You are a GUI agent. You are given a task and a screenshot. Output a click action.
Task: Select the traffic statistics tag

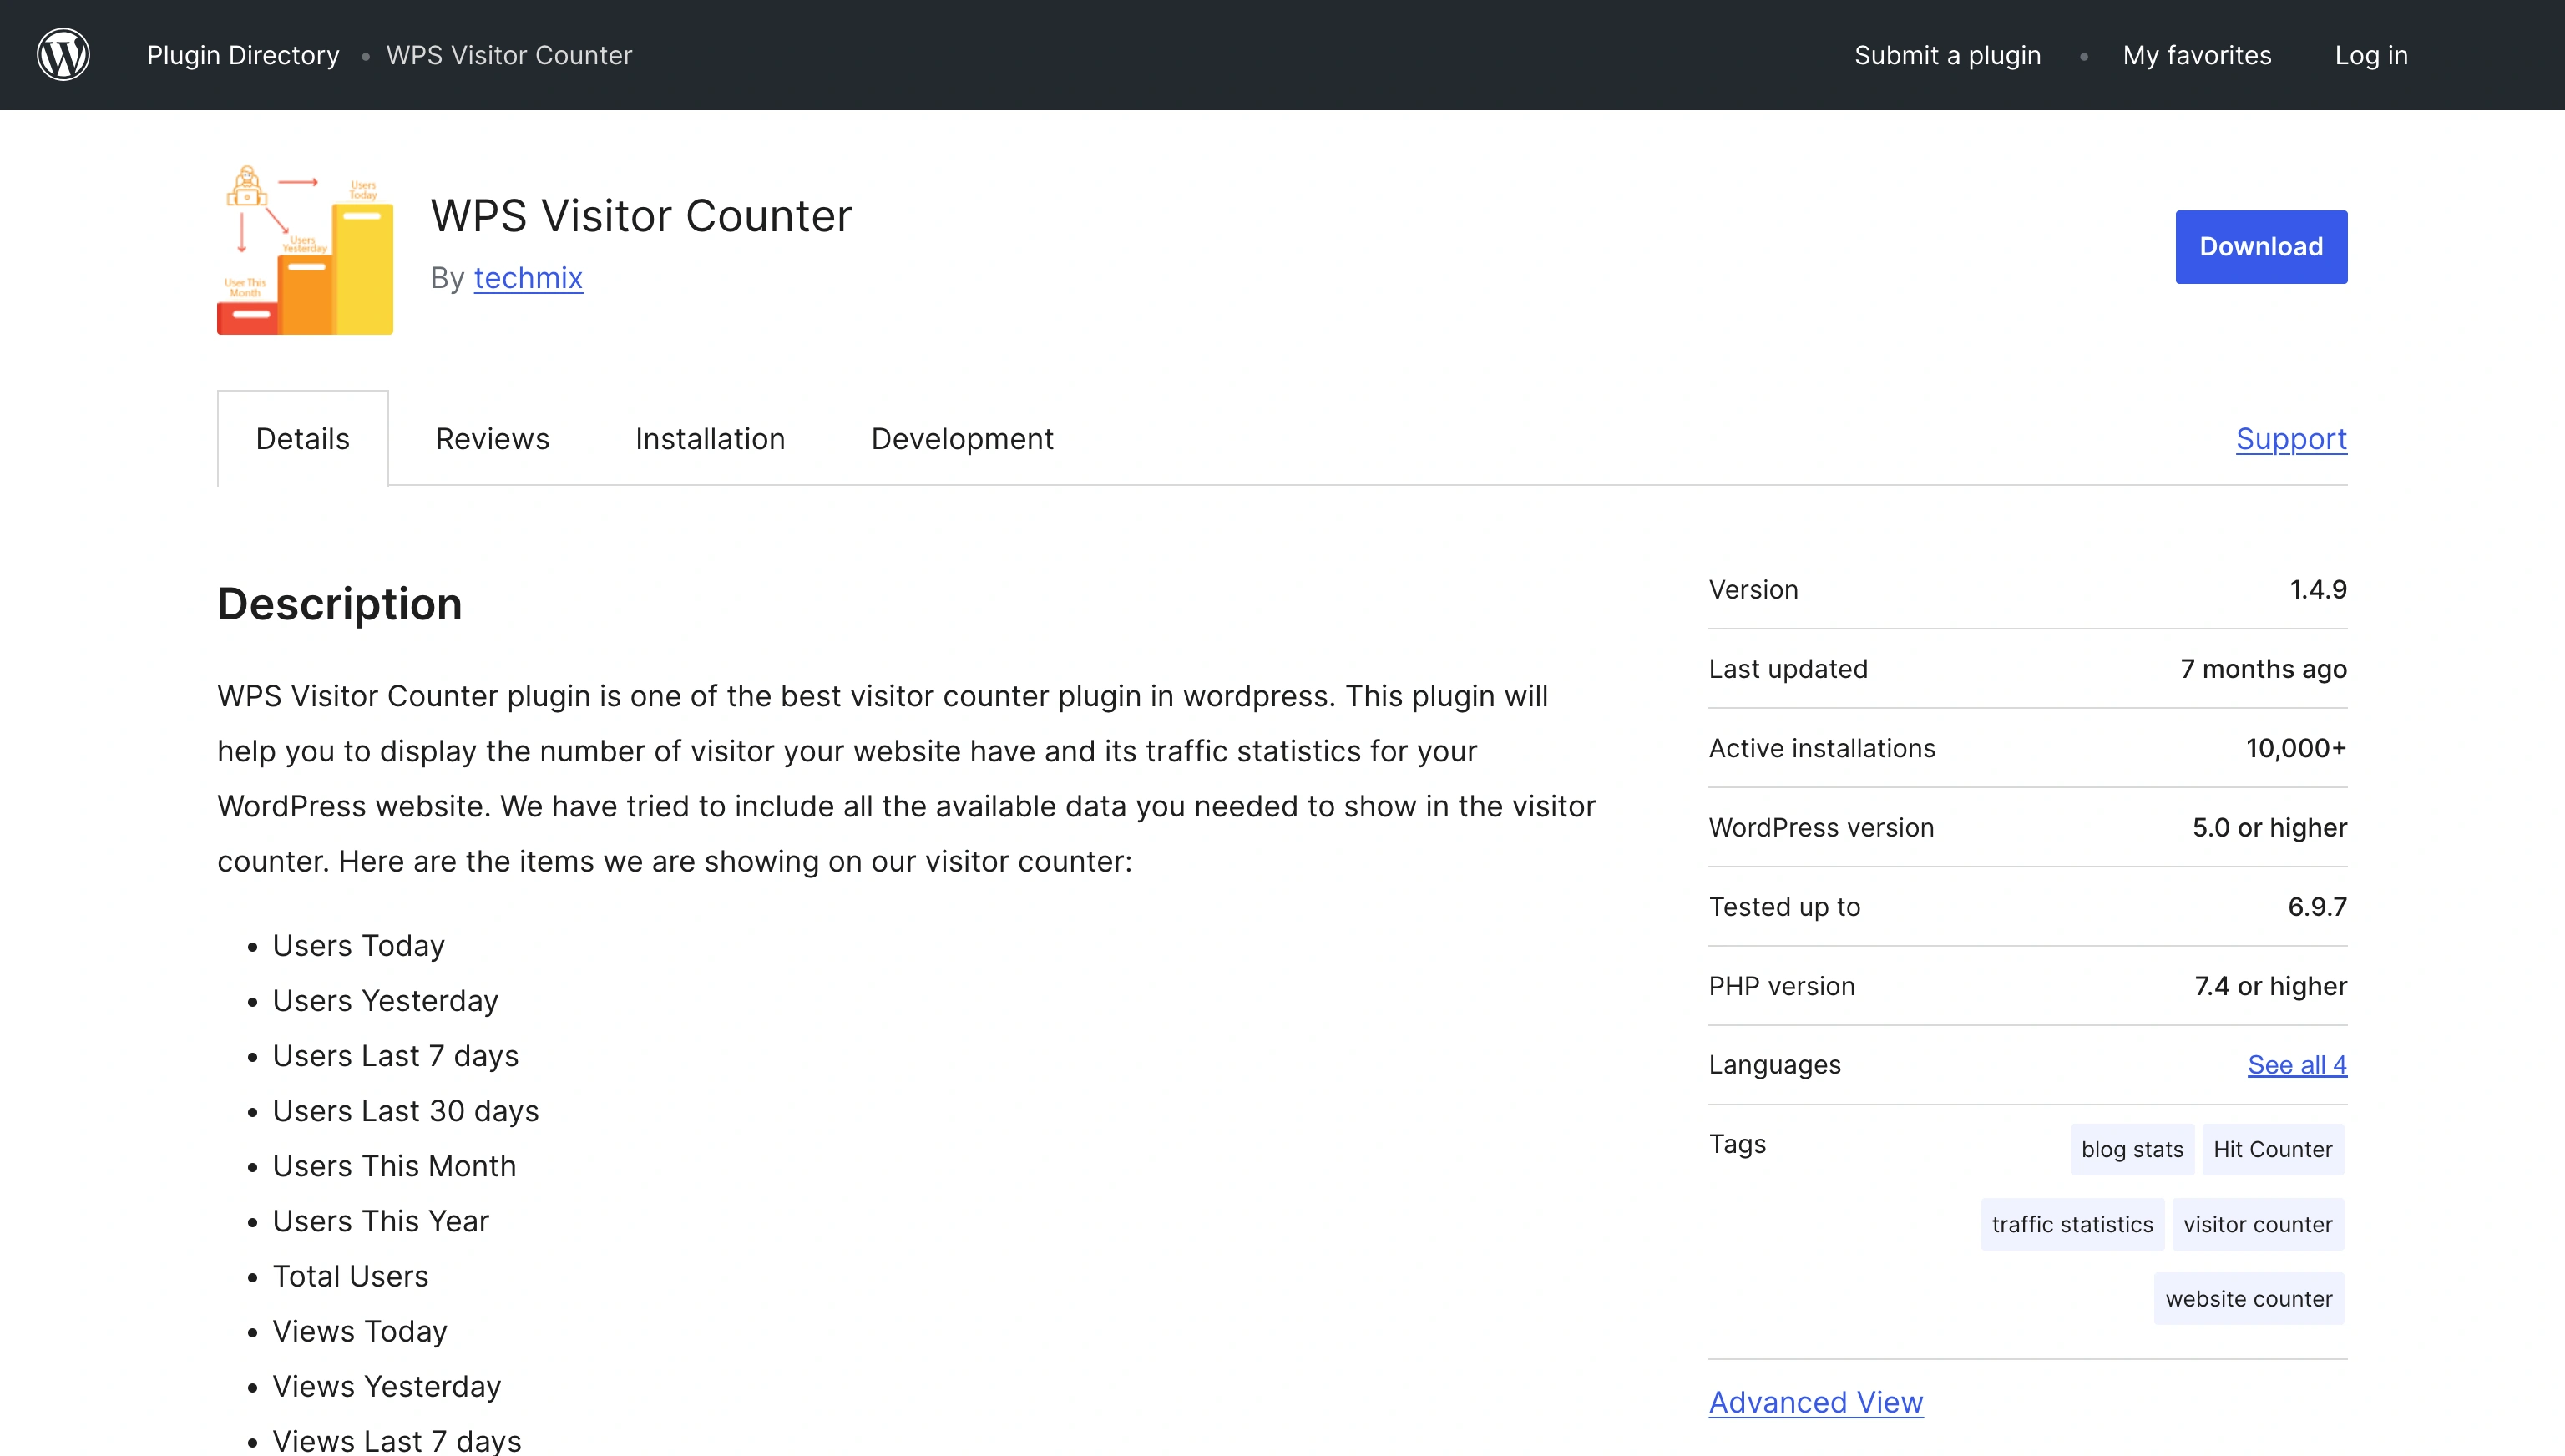click(2072, 1224)
